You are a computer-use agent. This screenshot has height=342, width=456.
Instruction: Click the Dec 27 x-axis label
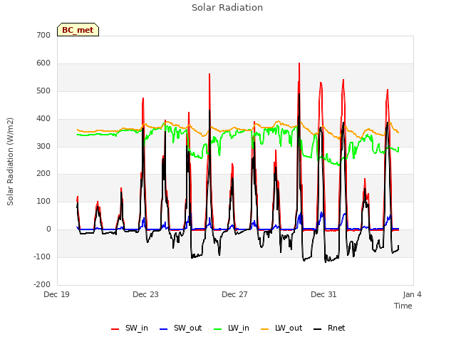tap(234, 294)
